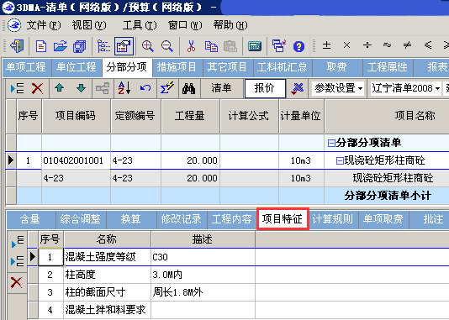Cut selection with scissors icon
The width and height of the screenshot is (449, 320).
pos(191,45)
